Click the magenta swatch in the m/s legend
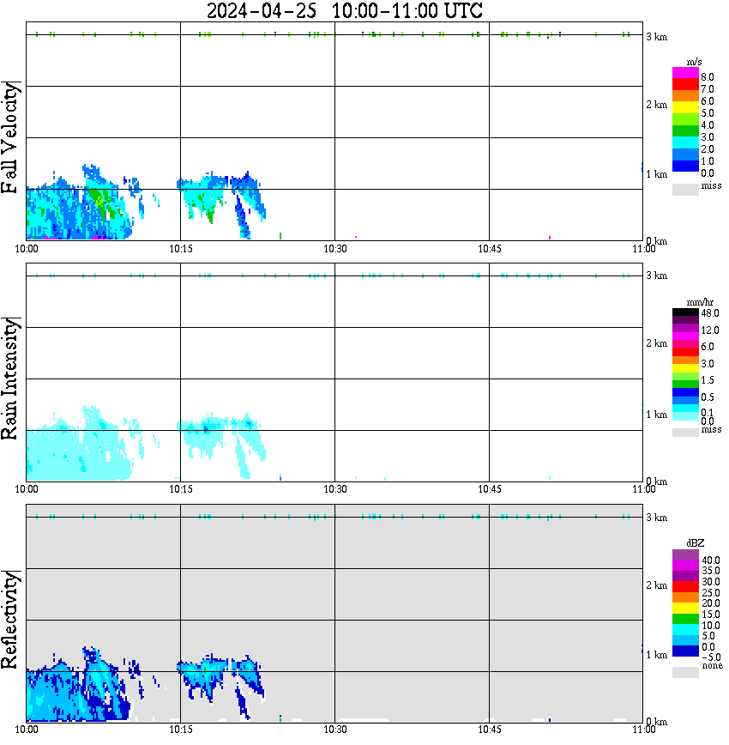The height and width of the screenshot is (745, 729). coord(685,73)
